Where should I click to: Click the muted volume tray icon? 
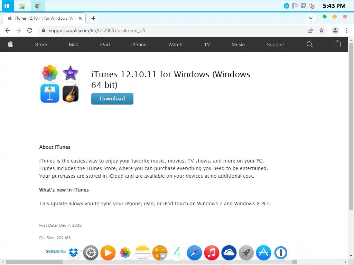[x=312, y=6]
